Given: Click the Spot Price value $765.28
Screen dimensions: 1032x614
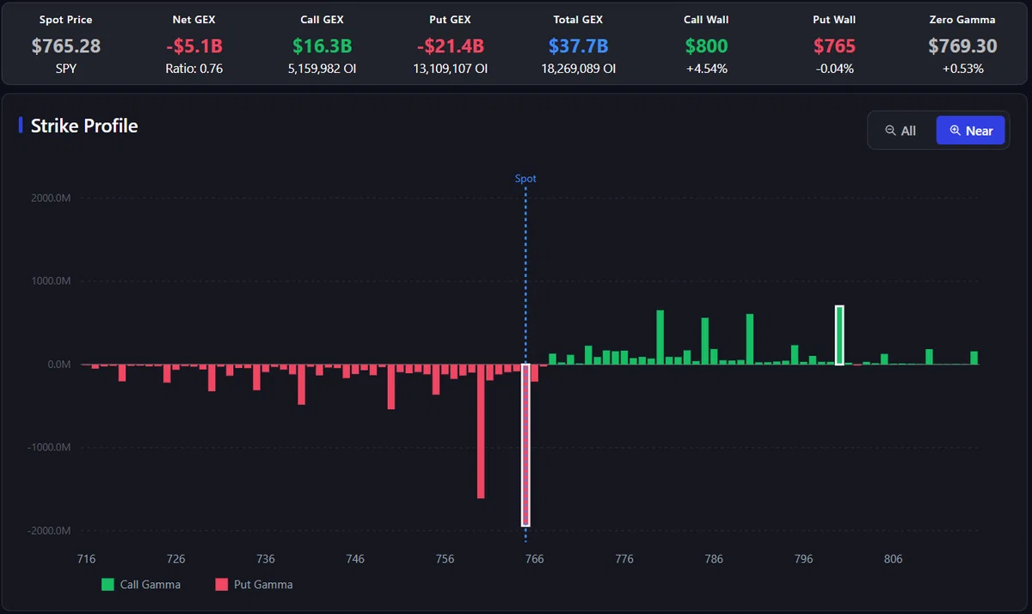Looking at the screenshot, I should pyautogui.click(x=66, y=46).
